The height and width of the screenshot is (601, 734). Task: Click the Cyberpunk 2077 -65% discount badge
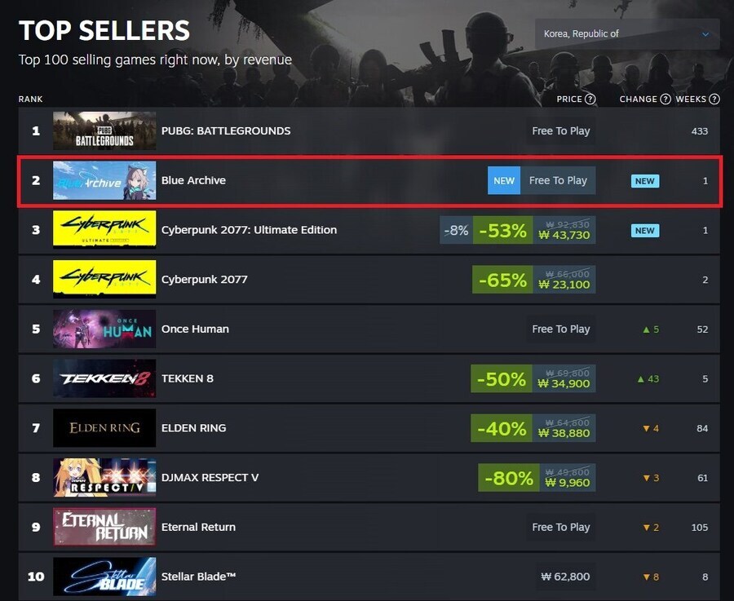(502, 280)
